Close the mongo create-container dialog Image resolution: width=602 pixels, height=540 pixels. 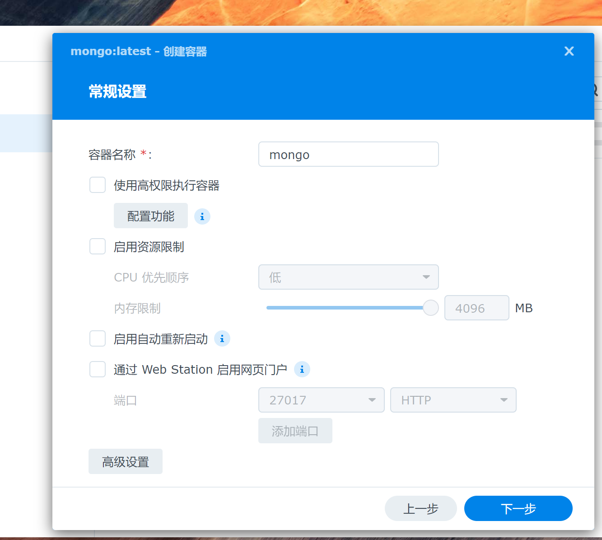pos(569,51)
